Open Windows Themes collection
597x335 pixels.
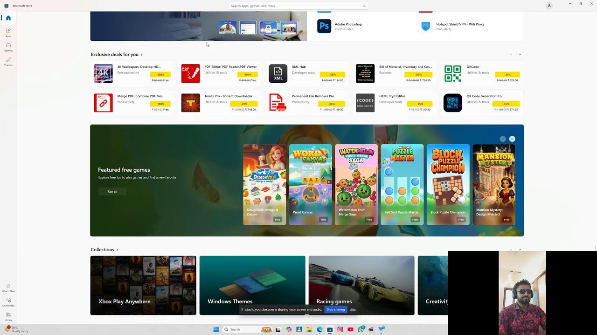coord(252,285)
